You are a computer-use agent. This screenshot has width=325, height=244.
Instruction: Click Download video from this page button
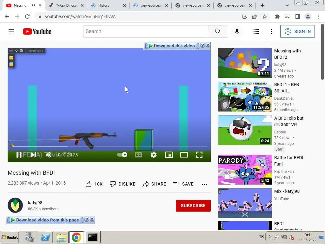point(45,220)
